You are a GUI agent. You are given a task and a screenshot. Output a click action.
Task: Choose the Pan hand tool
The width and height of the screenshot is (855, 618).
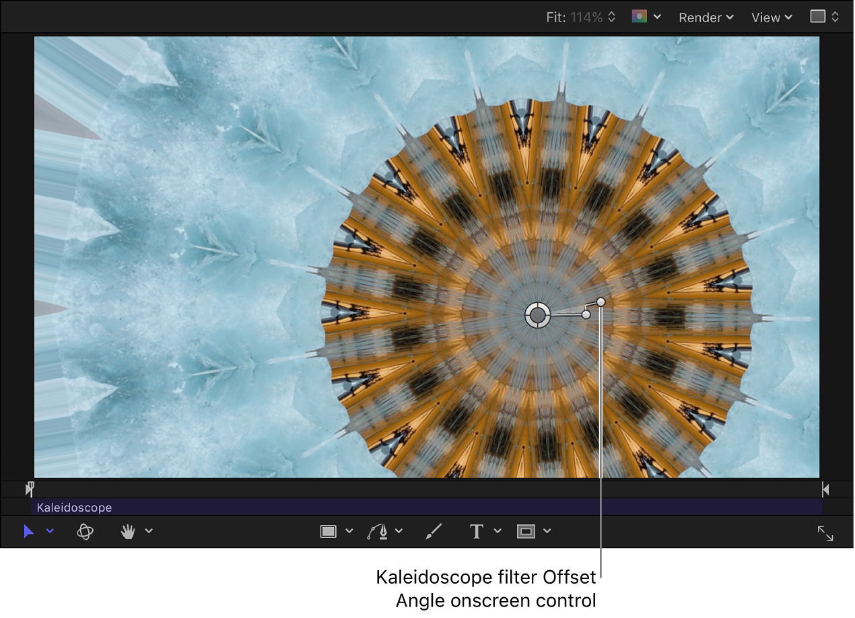pyautogui.click(x=127, y=531)
